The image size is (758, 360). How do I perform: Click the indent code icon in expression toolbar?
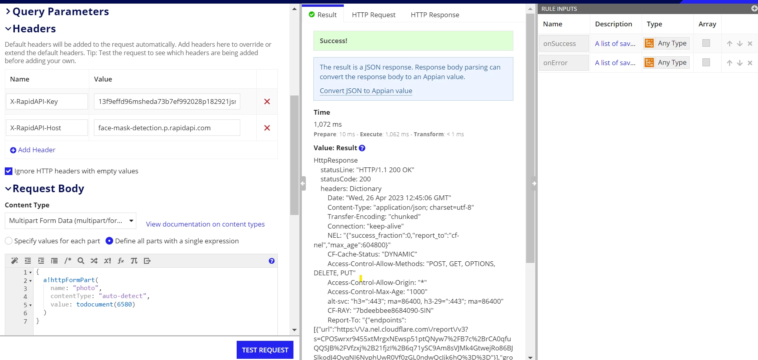pyautogui.click(x=41, y=261)
